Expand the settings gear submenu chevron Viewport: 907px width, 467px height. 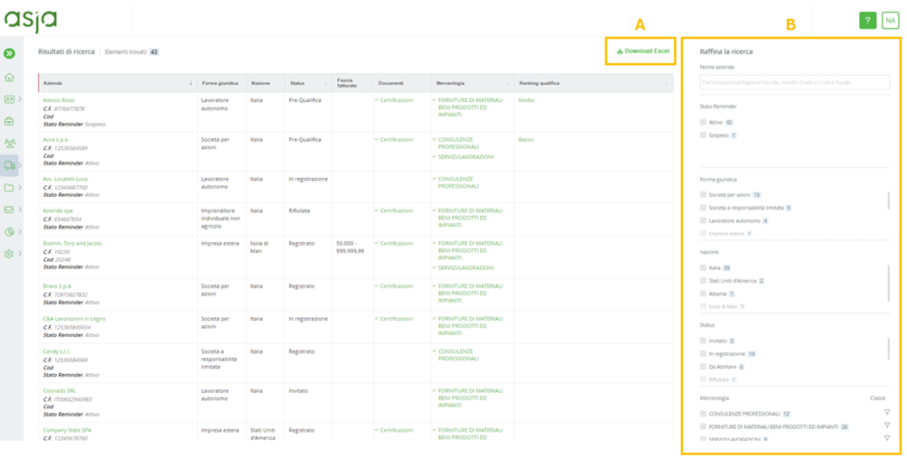[x=20, y=254]
